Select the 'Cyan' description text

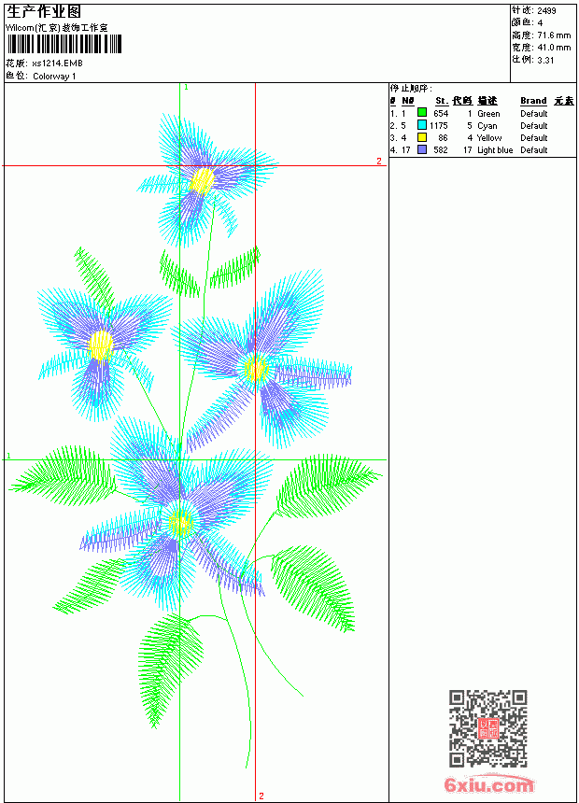[x=487, y=126]
